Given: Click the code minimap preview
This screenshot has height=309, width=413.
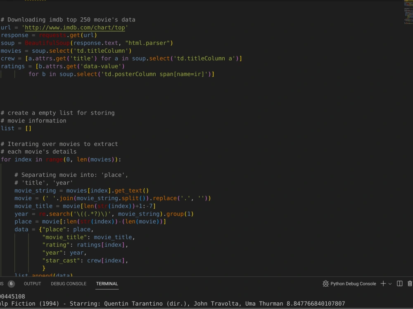Looking at the screenshot, I should click(x=408, y=12).
